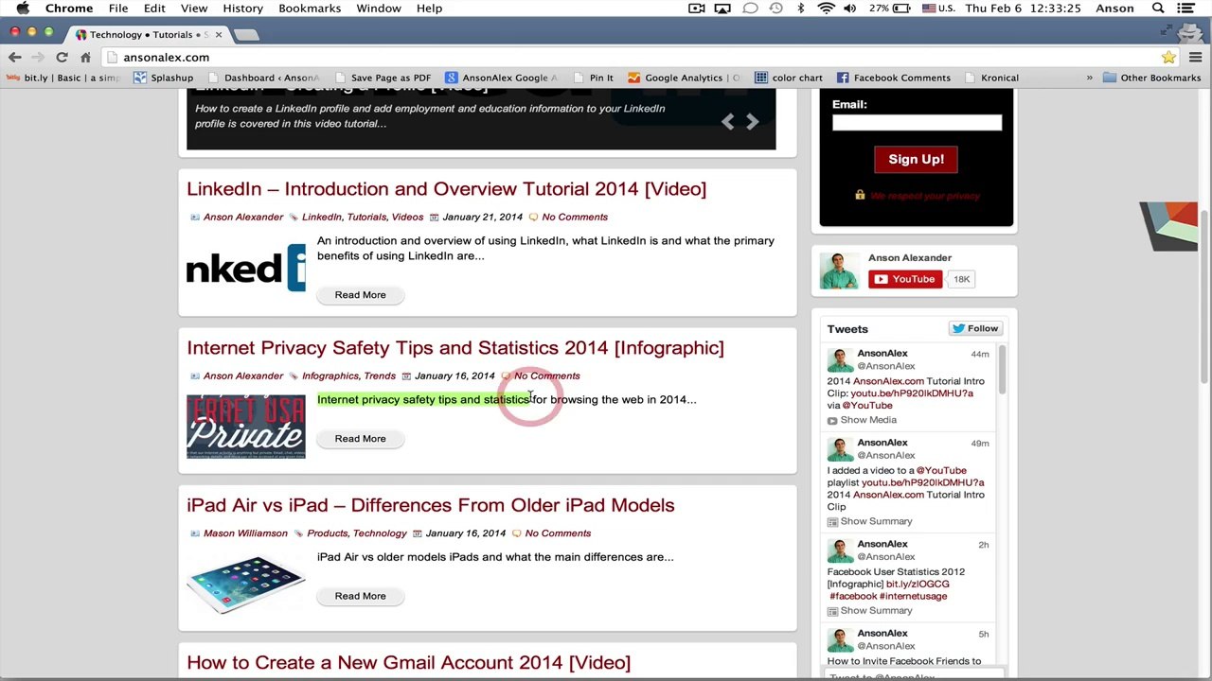
Task: Open the Window menu
Action: [x=379, y=9]
